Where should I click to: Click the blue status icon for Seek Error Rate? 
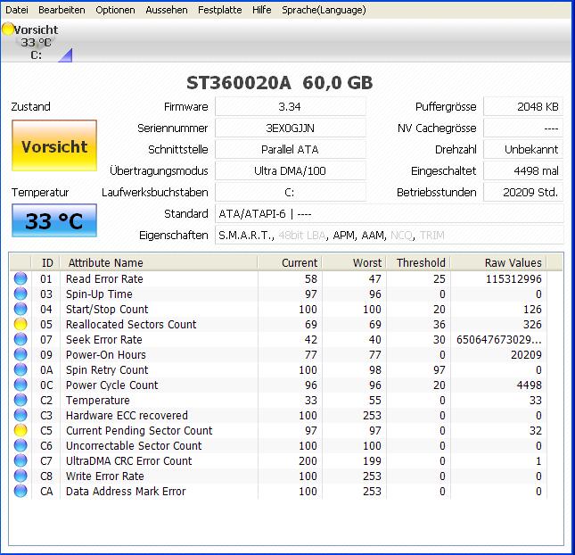point(21,339)
